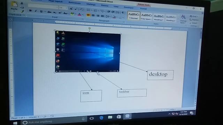The height and width of the screenshot is (125, 223).
Task: Click the Copy icon
Action: 22,7
